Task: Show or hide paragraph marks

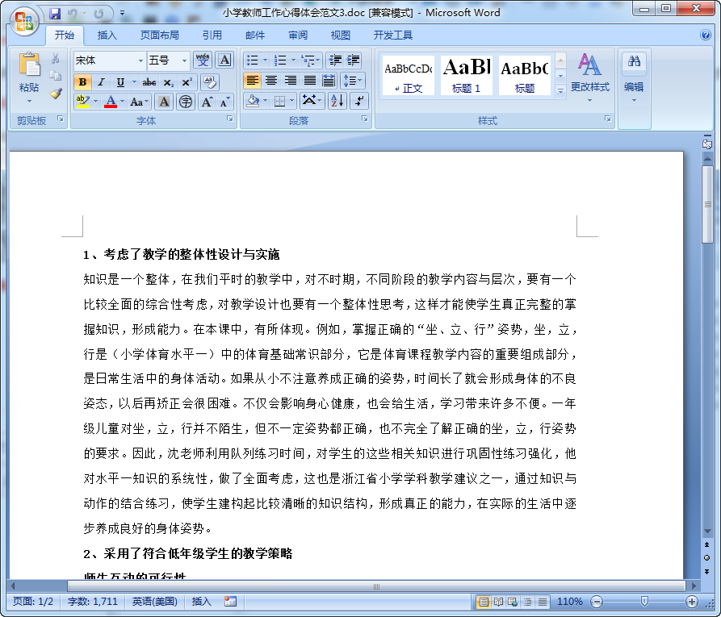Action: (x=359, y=101)
